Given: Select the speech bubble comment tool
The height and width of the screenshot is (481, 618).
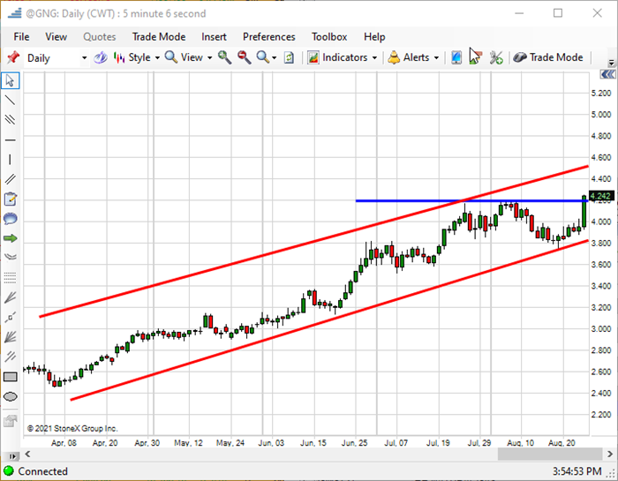Looking at the screenshot, I should tap(10, 219).
